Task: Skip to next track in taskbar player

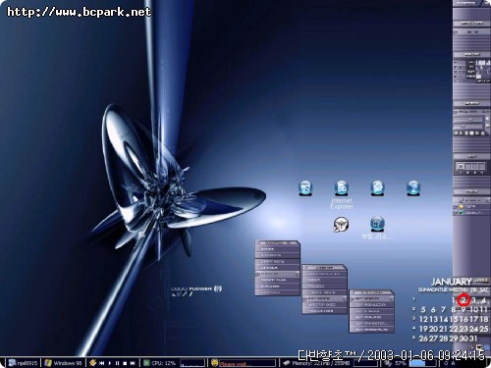Action: tap(133, 363)
